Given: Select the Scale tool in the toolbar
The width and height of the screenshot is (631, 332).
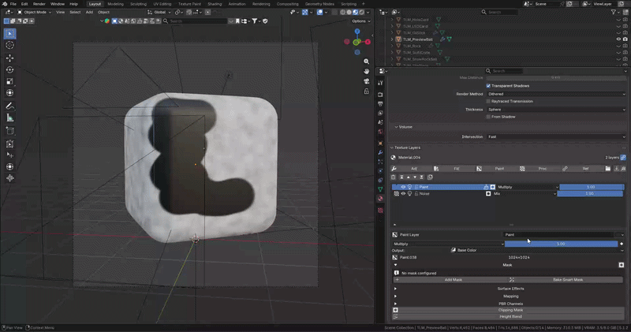Looking at the screenshot, I should pyautogui.click(x=9, y=81).
